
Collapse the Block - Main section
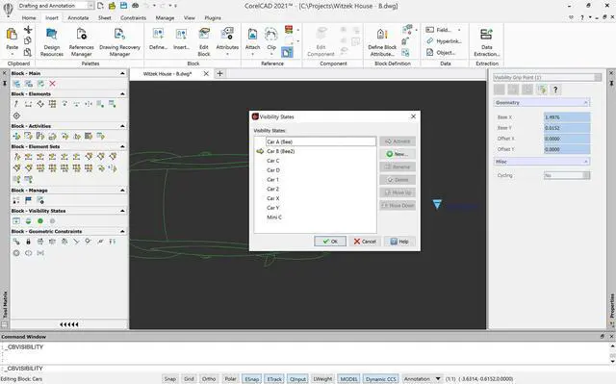(x=122, y=73)
